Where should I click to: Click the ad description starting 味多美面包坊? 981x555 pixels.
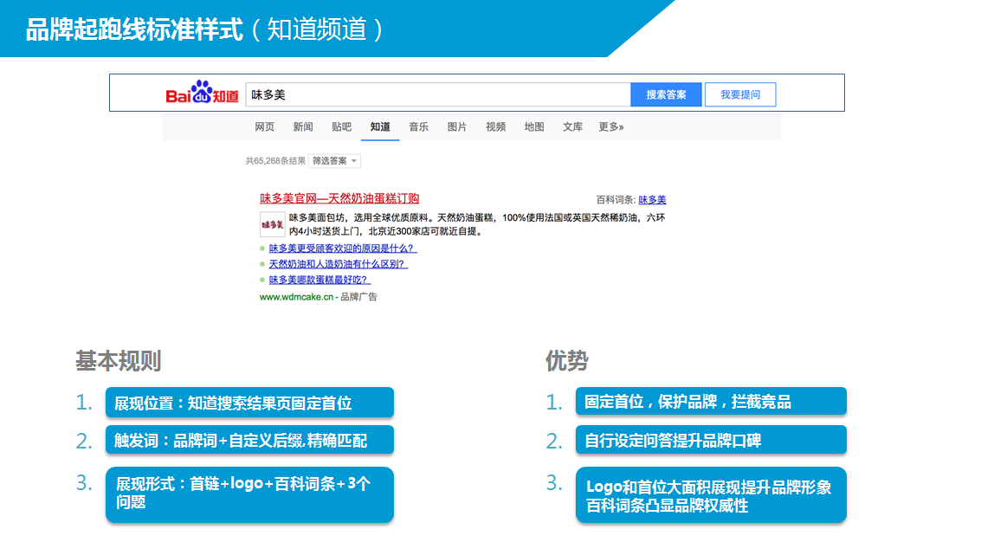[477, 224]
